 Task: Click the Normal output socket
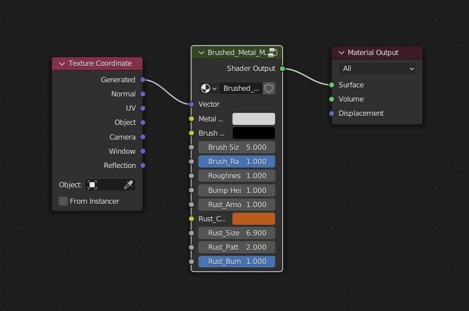(143, 94)
